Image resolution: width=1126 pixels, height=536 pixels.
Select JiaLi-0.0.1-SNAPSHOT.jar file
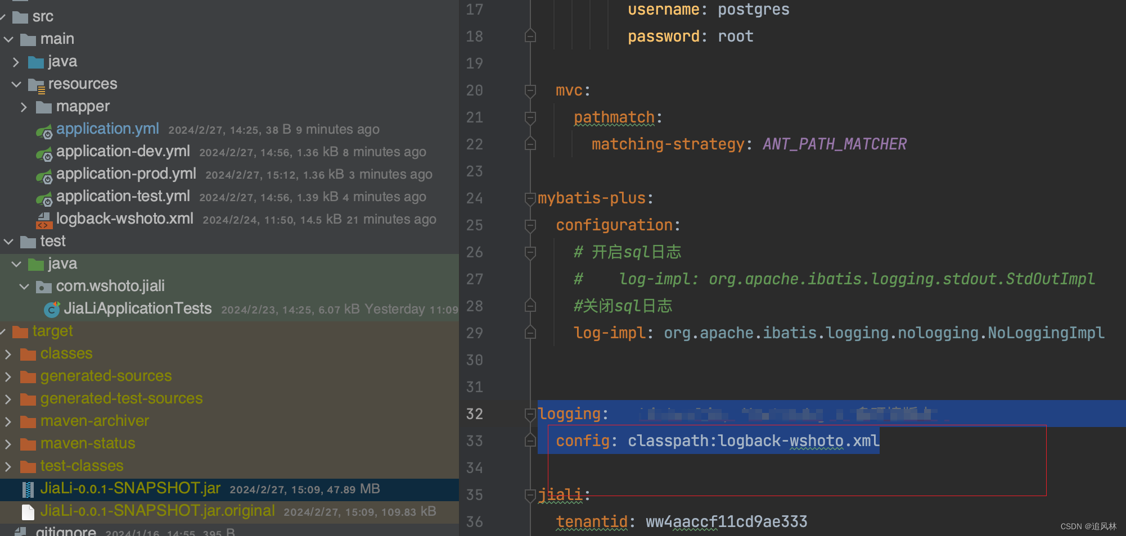(130, 488)
